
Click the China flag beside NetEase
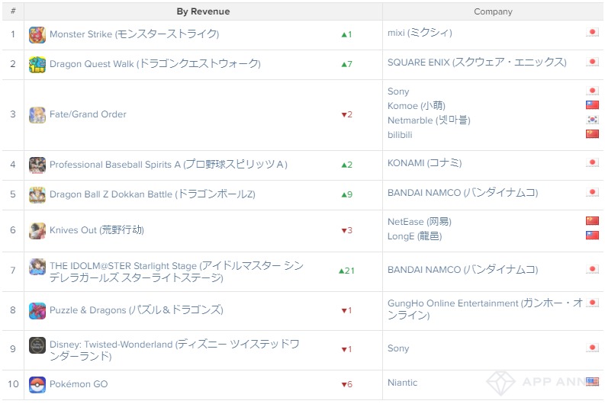[x=592, y=221]
